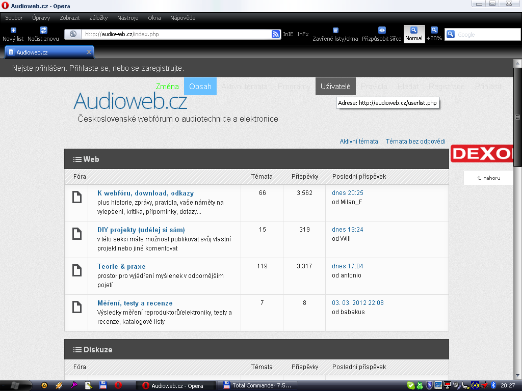Click the forum page icon beside DIY projekty

(77, 234)
